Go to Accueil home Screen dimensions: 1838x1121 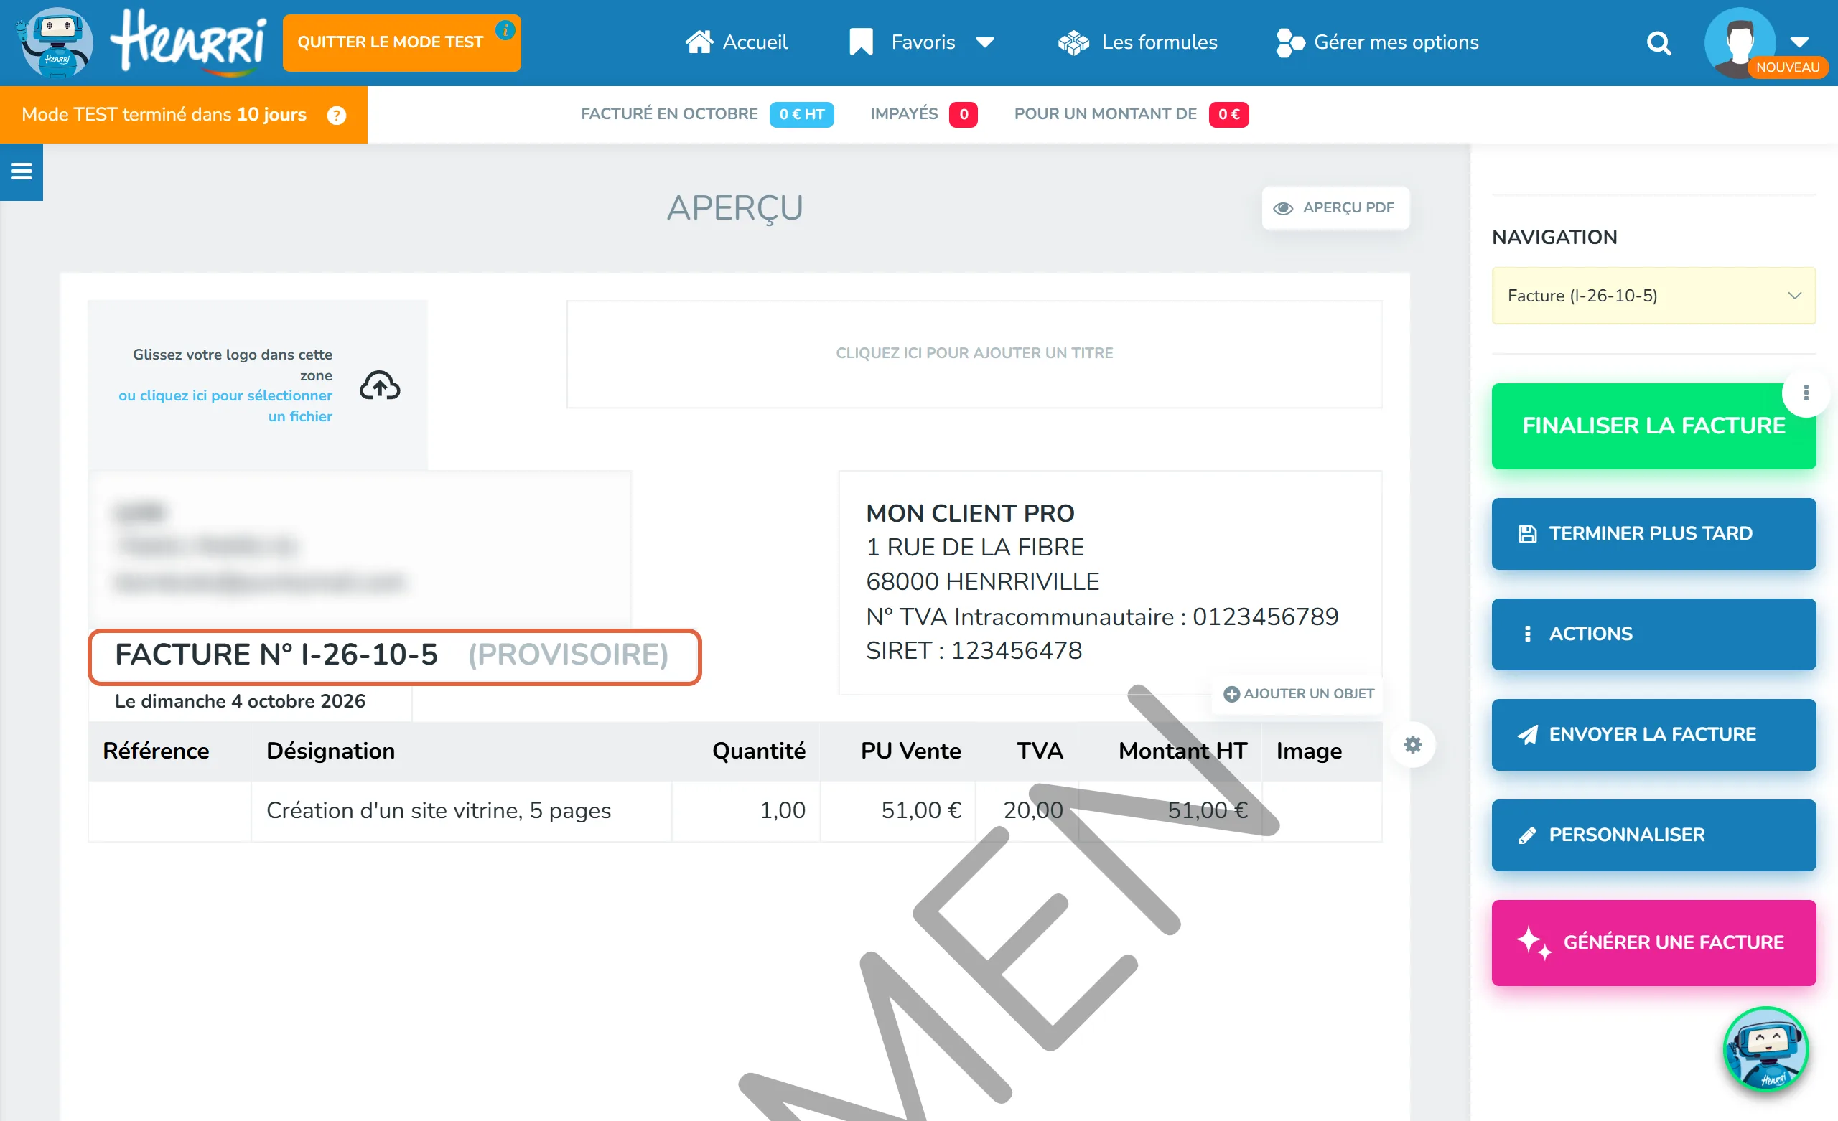pyautogui.click(x=736, y=42)
